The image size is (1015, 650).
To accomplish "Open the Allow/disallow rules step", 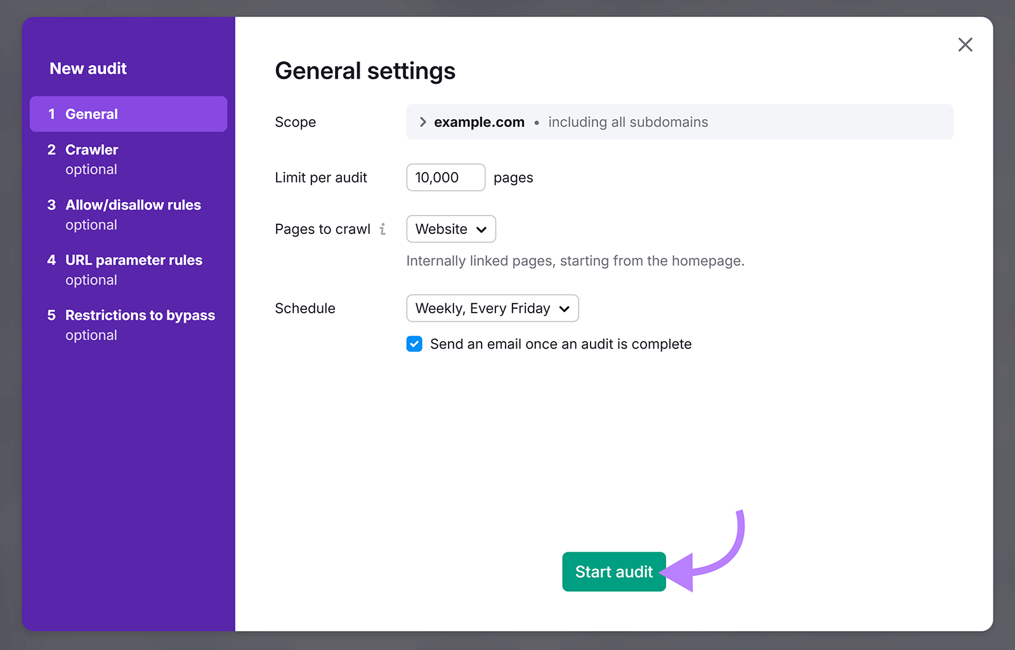I will tap(133, 205).
